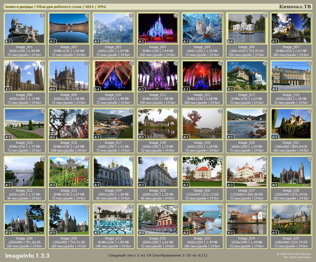This screenshot has width=316, height=262.
Task: Click the JPG badge on Image_001
Action: (x=43, y=15)
